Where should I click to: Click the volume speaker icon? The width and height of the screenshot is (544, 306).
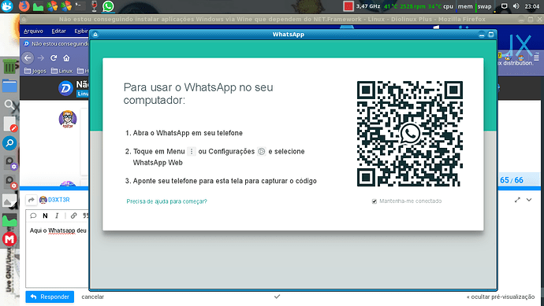[516, 6]
